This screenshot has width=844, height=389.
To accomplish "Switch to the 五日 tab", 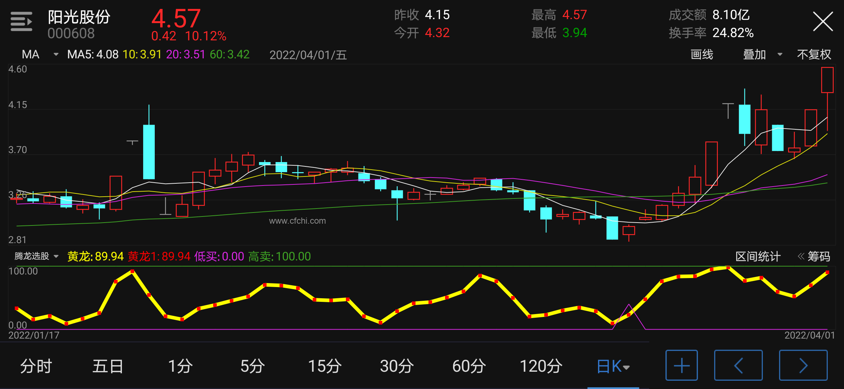I will click(108, 366).
